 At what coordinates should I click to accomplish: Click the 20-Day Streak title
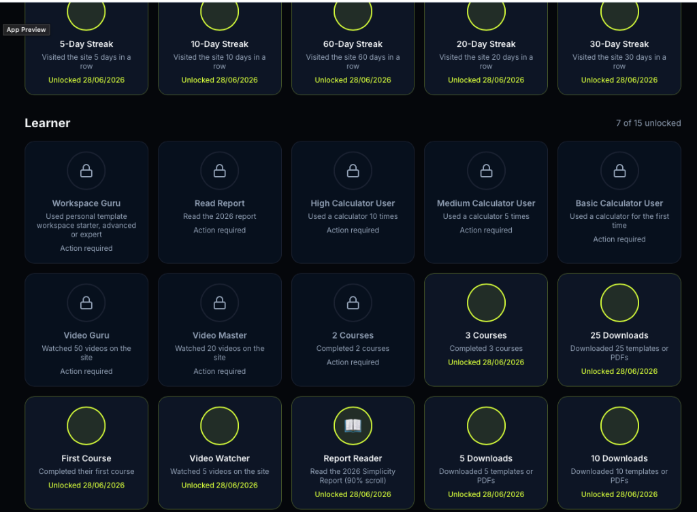coord(486,44)
